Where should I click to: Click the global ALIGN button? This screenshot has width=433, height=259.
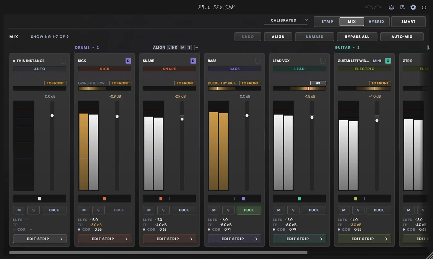click(278, 37)
